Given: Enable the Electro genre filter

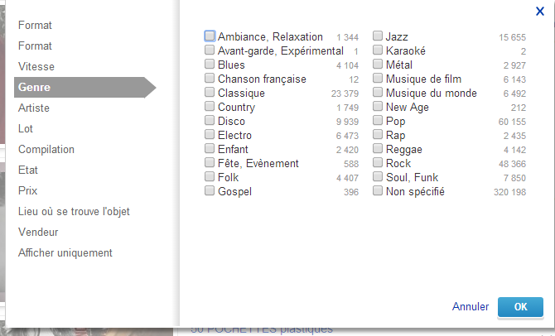Looking at the screenshot, I should point(210,135).
